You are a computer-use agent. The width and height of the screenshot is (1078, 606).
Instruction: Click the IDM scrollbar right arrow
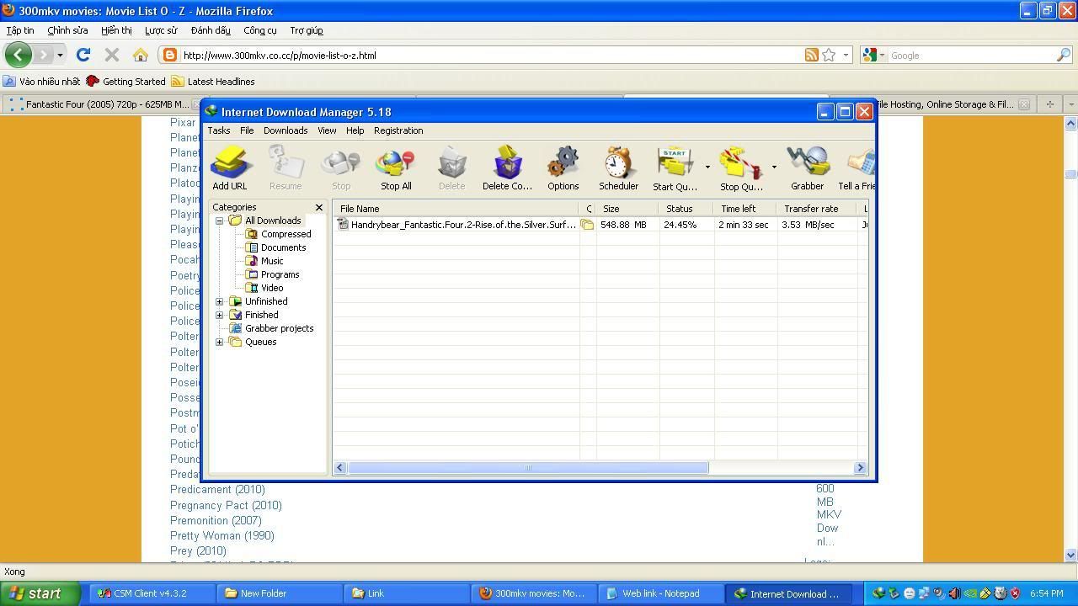coord(861,467)
